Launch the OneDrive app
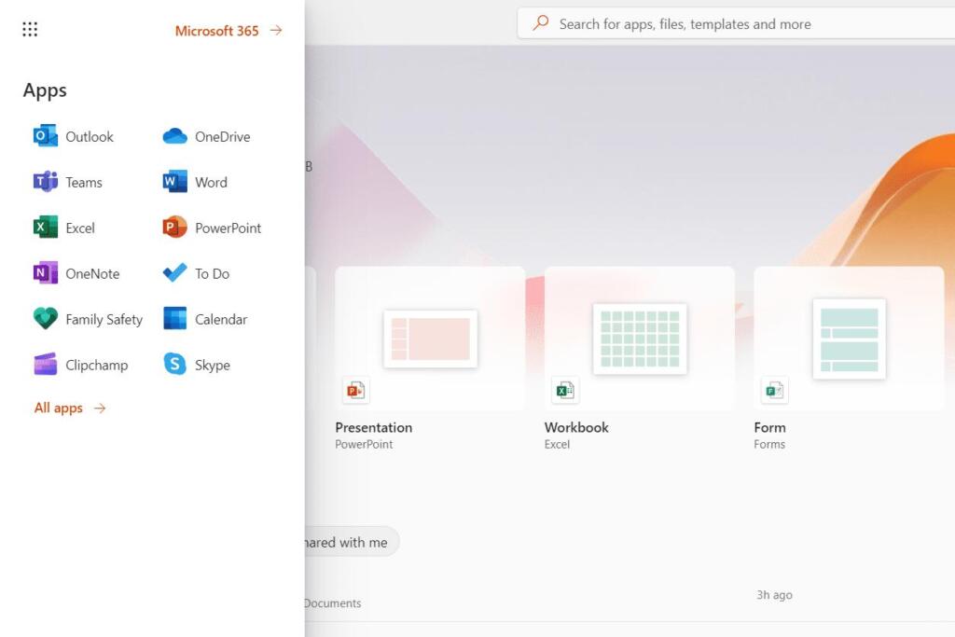Screen dimensions: 955x637 point(206,137)
